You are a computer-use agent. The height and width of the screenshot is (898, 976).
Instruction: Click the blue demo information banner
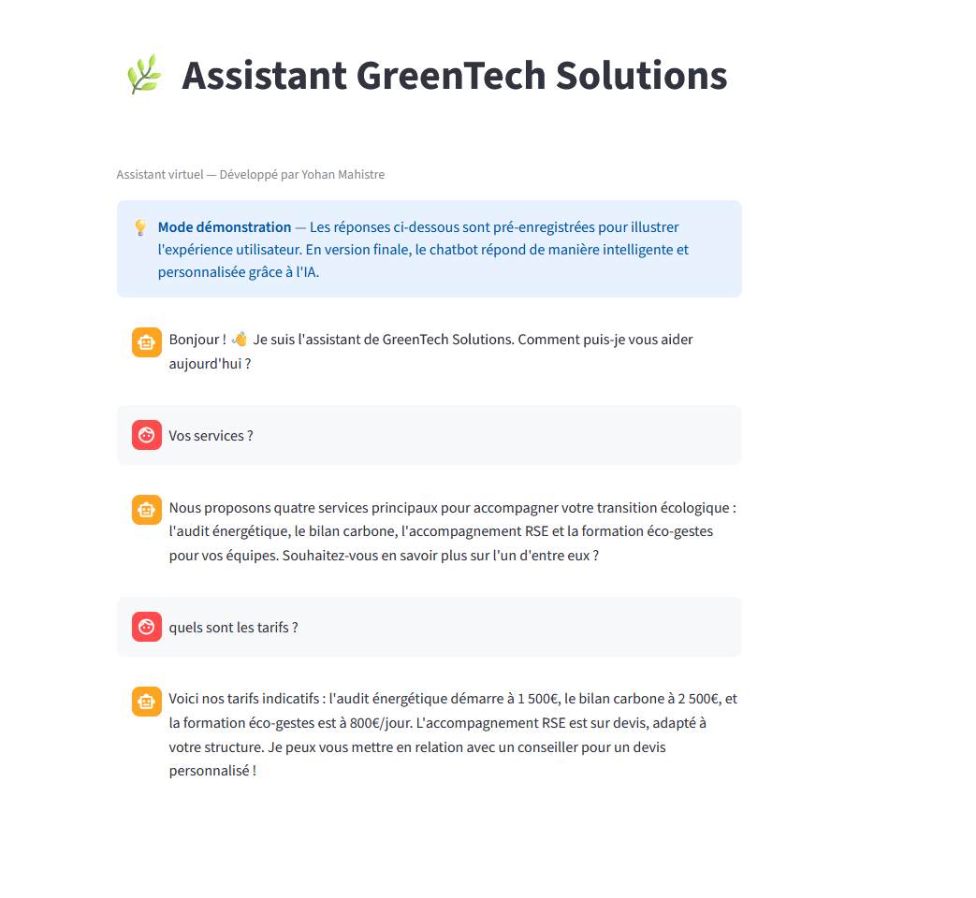[429, 249]
